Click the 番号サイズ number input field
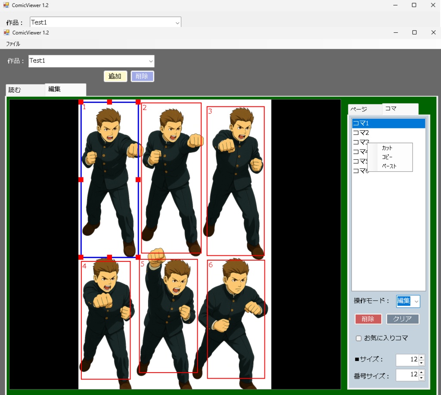 pyautogui.click(x=407, y=375)
